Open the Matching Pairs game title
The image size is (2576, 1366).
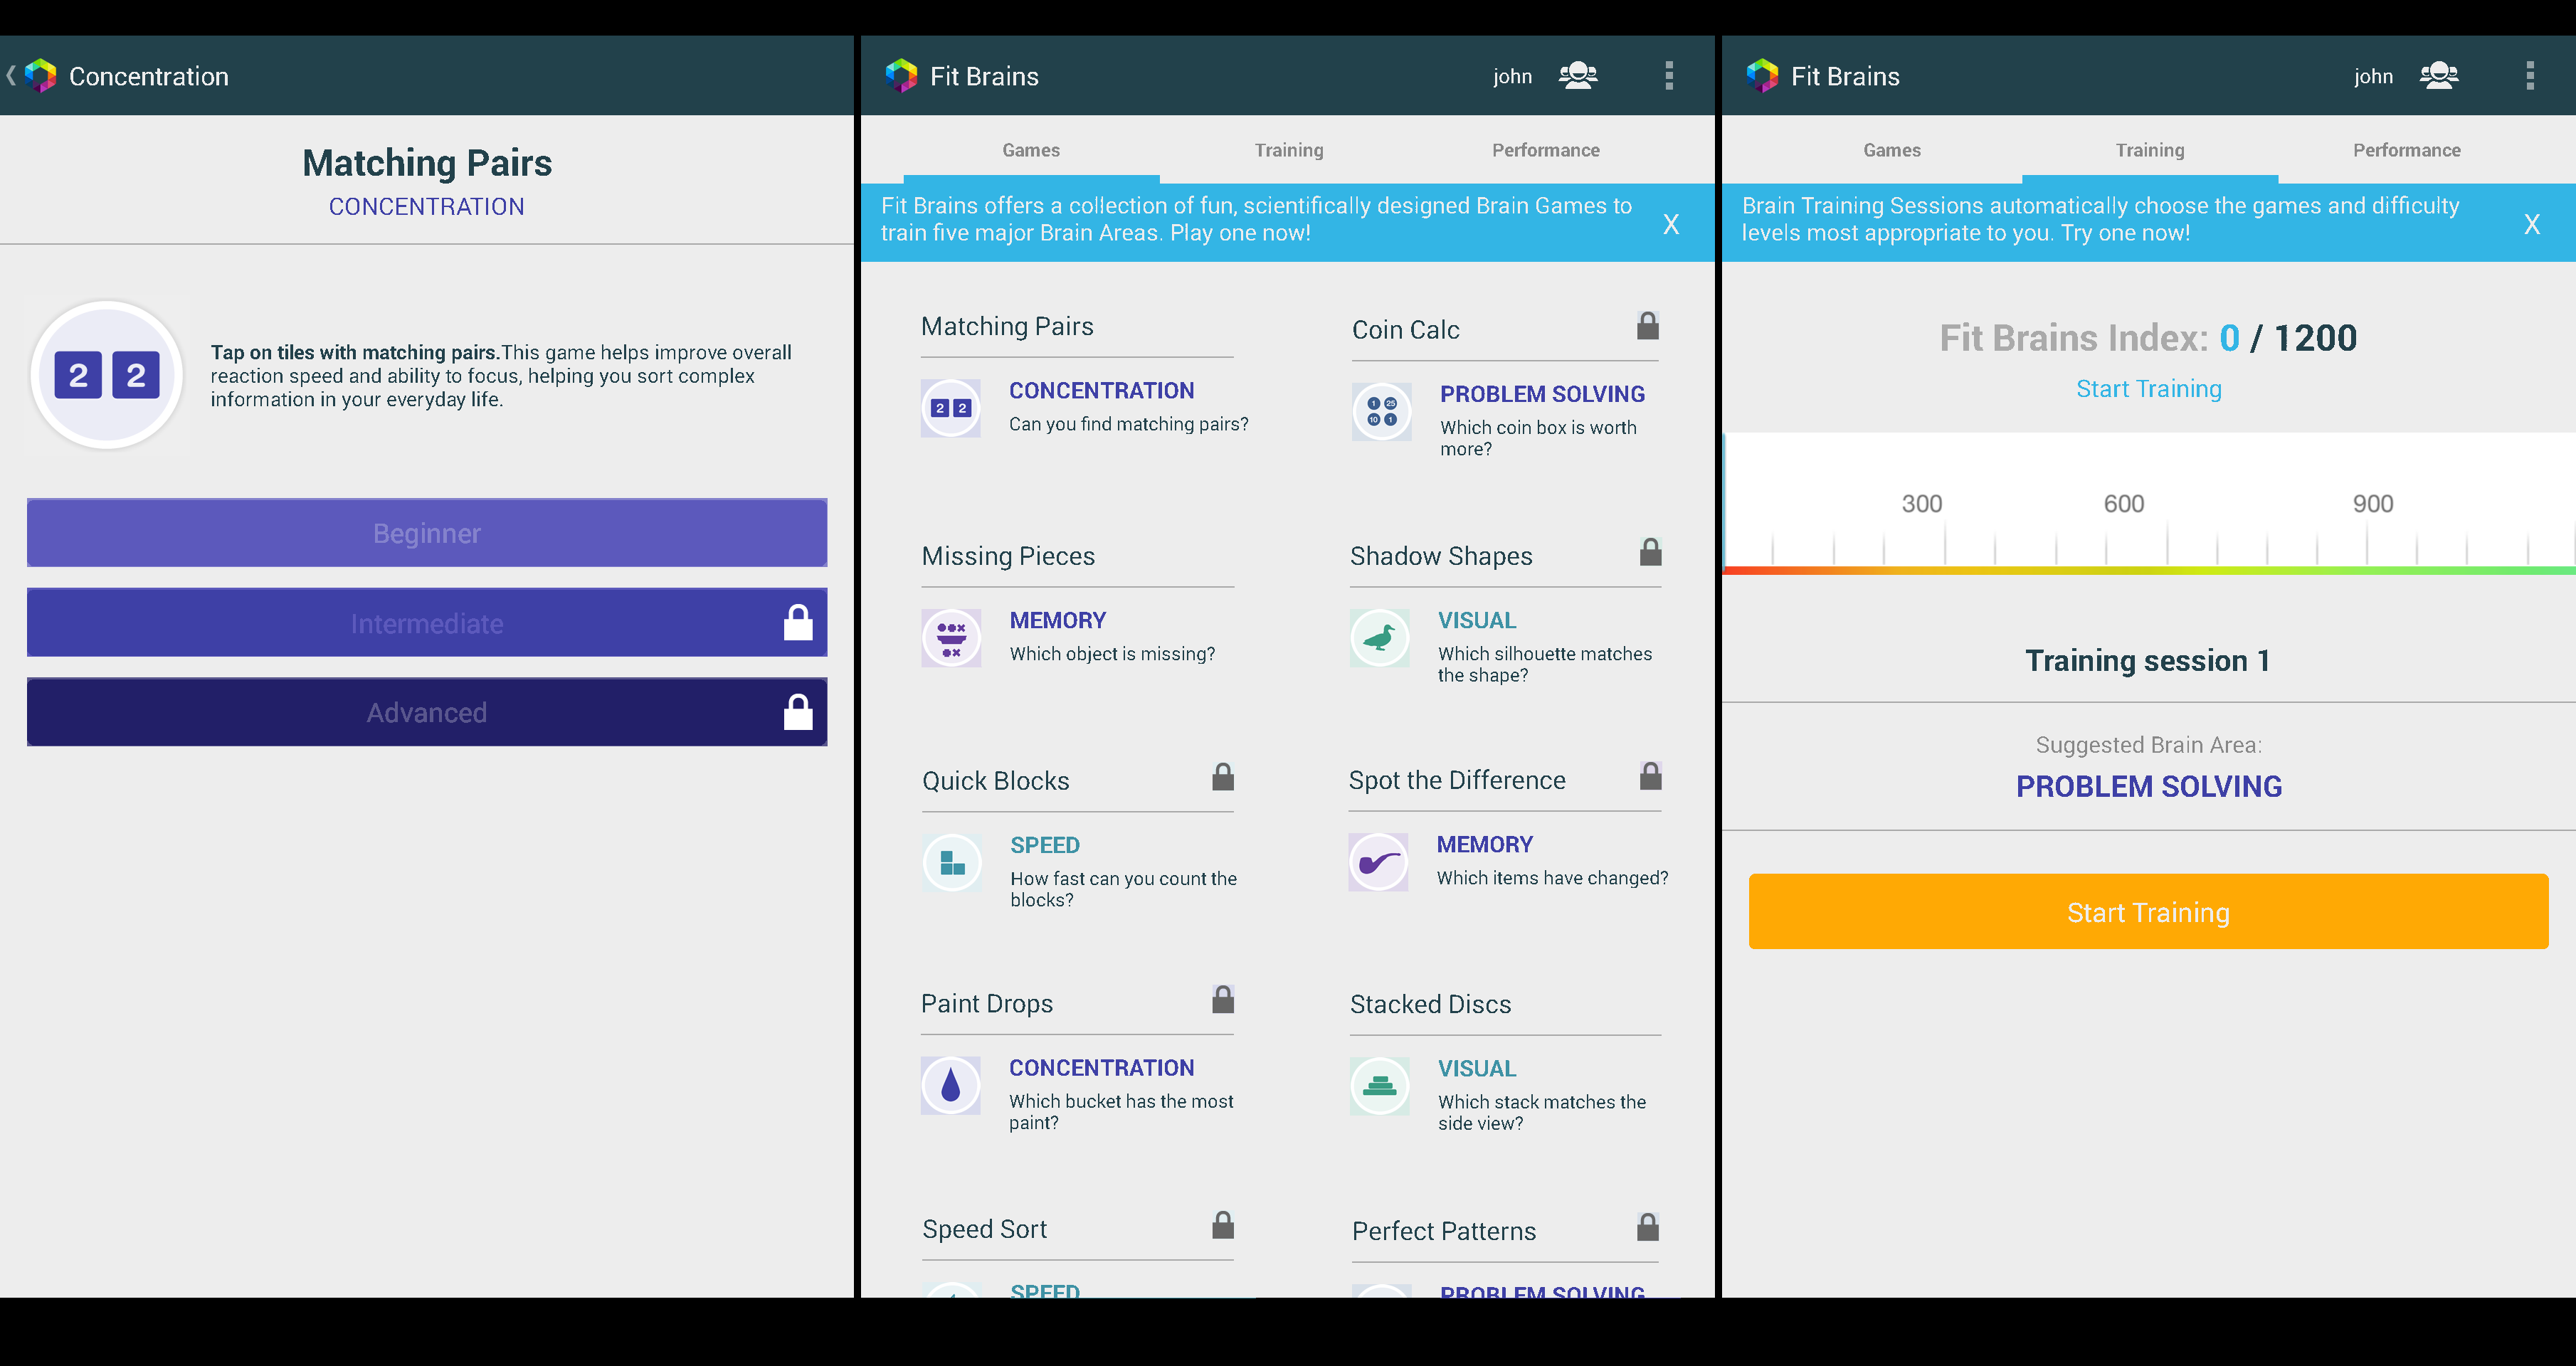[1007, 326]
